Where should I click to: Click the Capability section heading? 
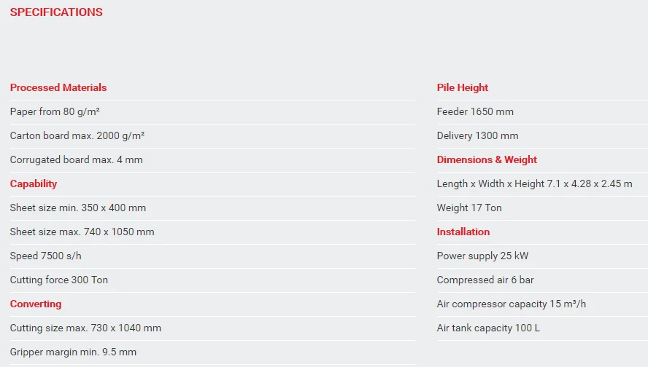point(34,183)
